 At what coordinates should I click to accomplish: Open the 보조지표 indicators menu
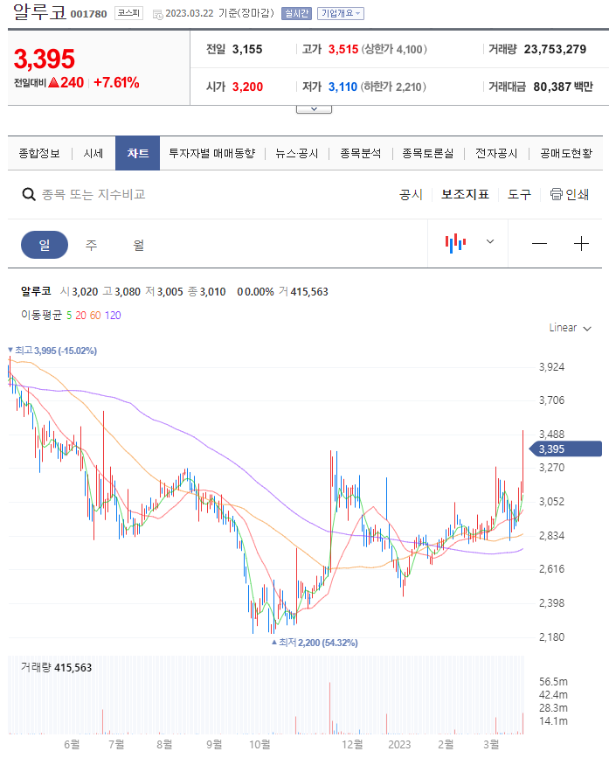coord(465,194)
